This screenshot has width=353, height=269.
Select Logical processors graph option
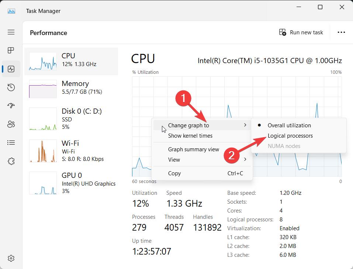[290, 136]
